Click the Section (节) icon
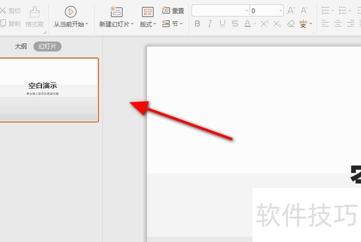Image resolution: width=361 pixels, height=242 pixels. (166, 23)
